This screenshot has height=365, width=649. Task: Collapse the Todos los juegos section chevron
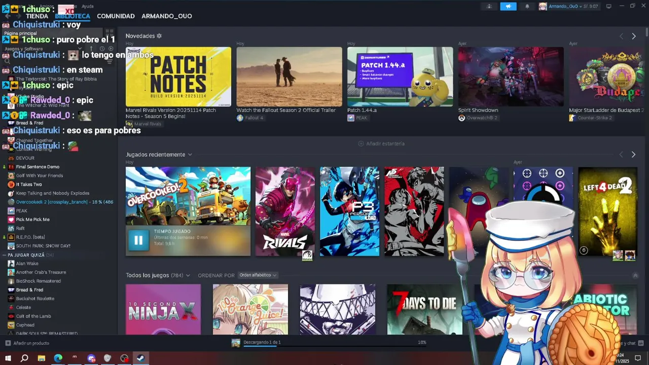pos(635,276)
